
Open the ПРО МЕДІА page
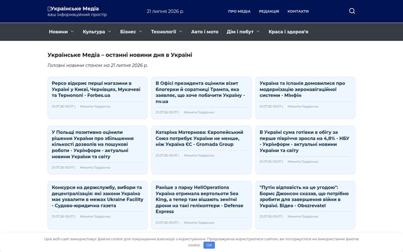(x=239, y=11)
